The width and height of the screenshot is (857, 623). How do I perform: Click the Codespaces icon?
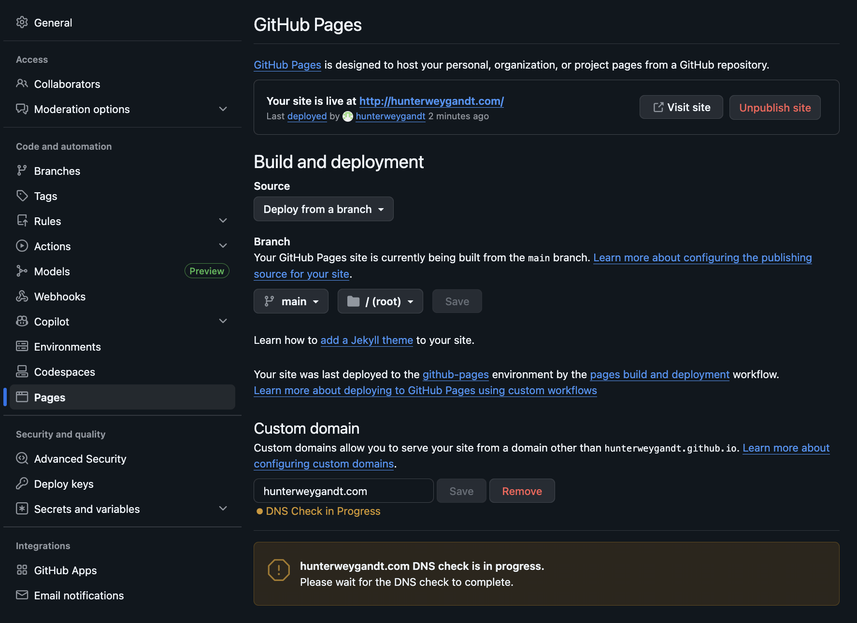click(22, 371)
